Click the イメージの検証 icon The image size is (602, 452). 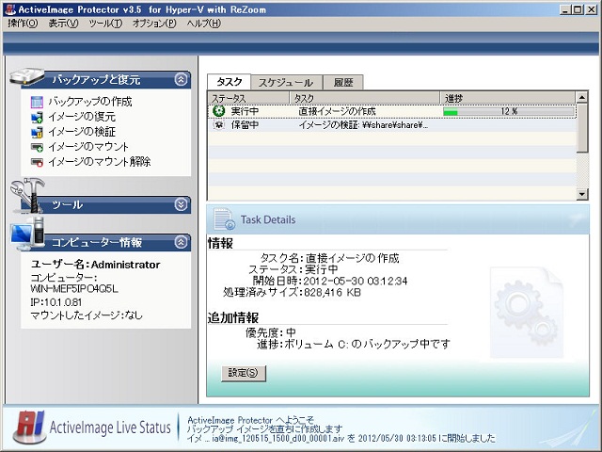pyautogui.click(x=37, y=132)
